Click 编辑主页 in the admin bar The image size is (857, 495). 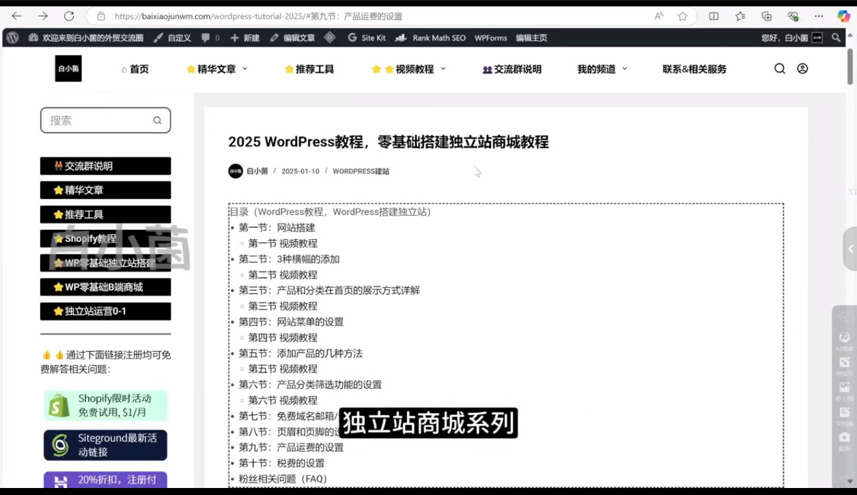(x=531, y=38)
